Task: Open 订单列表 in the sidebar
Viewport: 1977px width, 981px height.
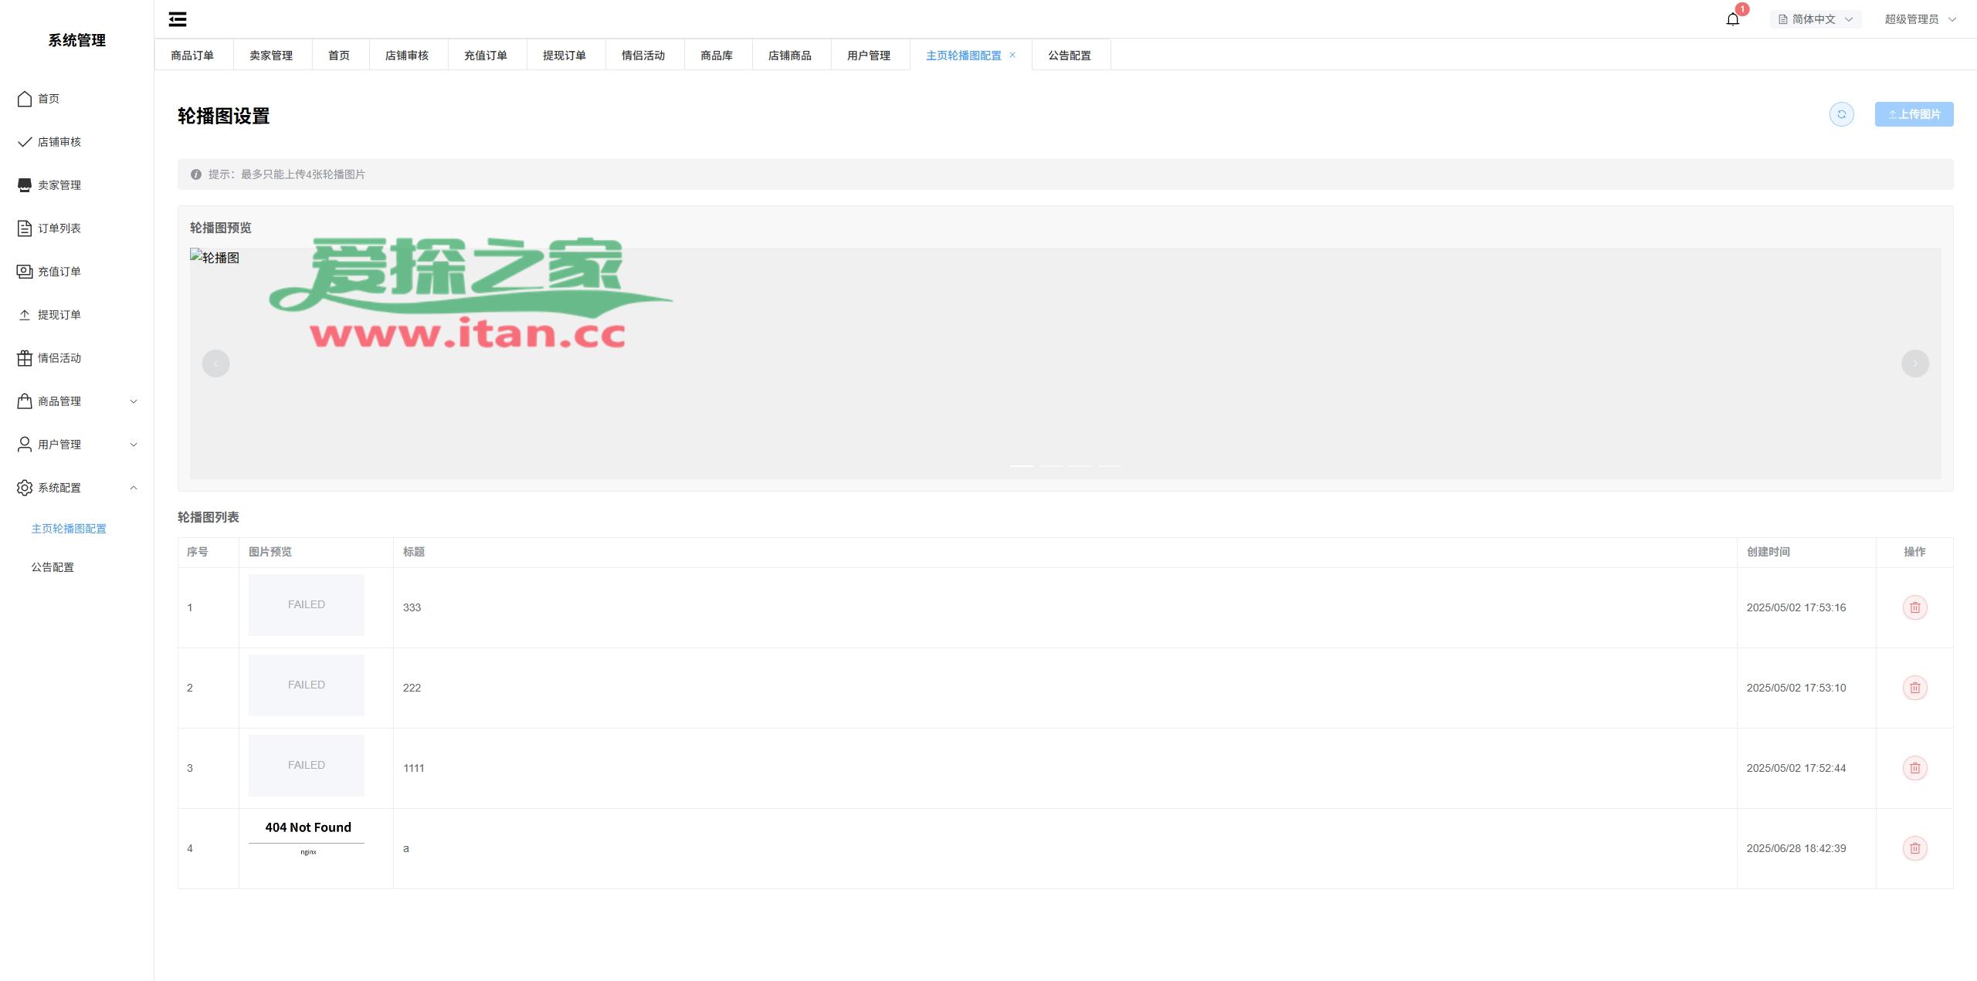Action: 77,228
